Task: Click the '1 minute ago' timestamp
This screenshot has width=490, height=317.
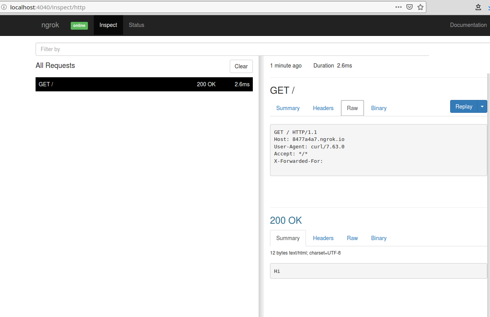Action: [x=286, y=66]
